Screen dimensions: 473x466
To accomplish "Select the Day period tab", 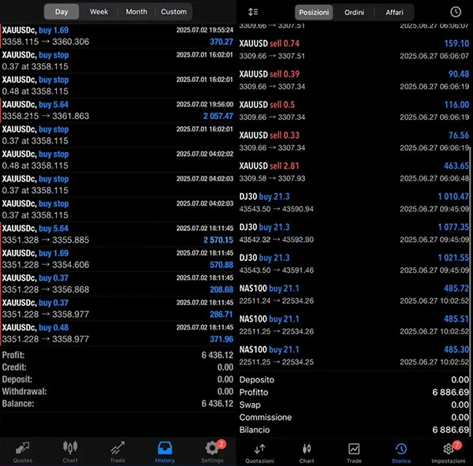I will (x=61, y=12).
